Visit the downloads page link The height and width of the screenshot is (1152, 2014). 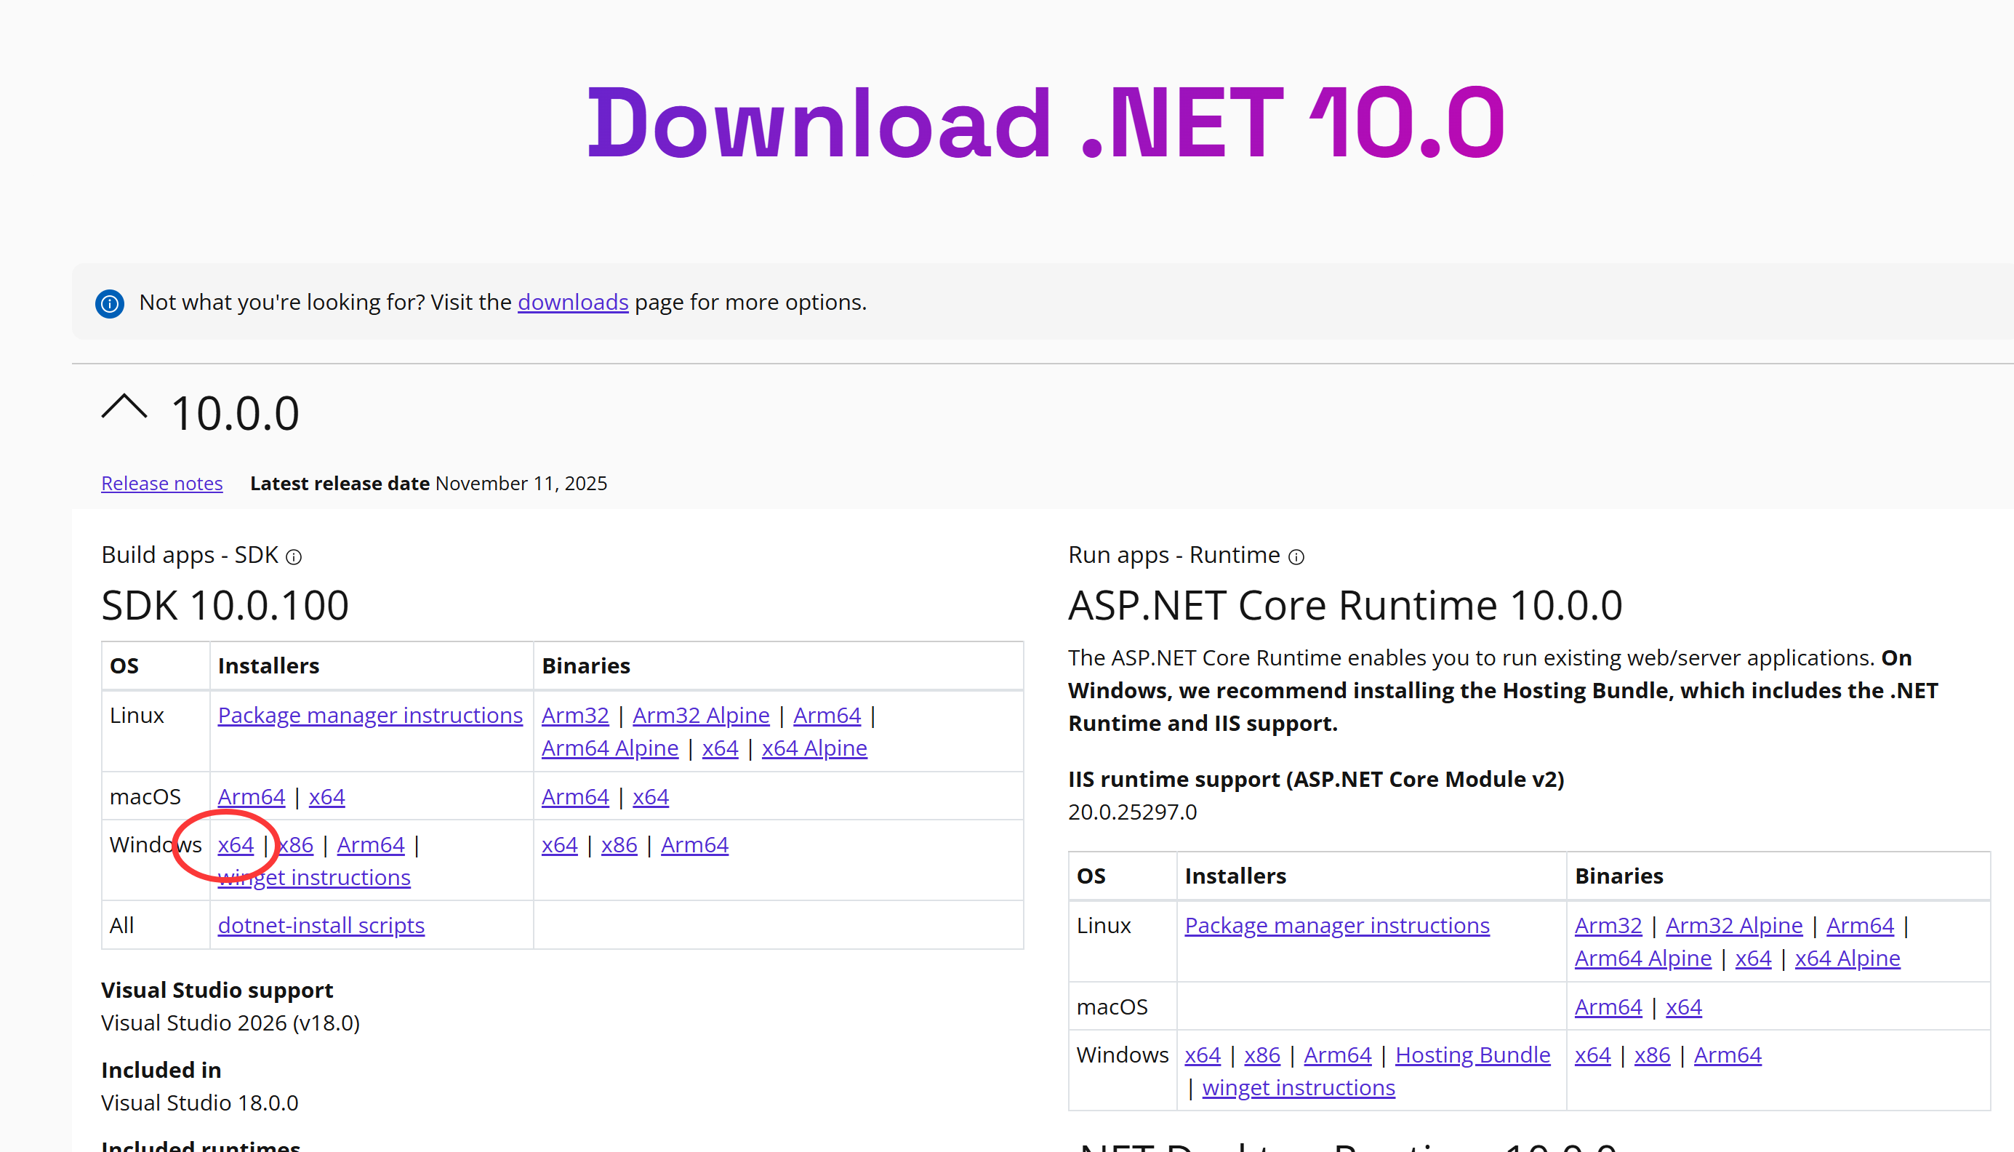tap(572, 303)
